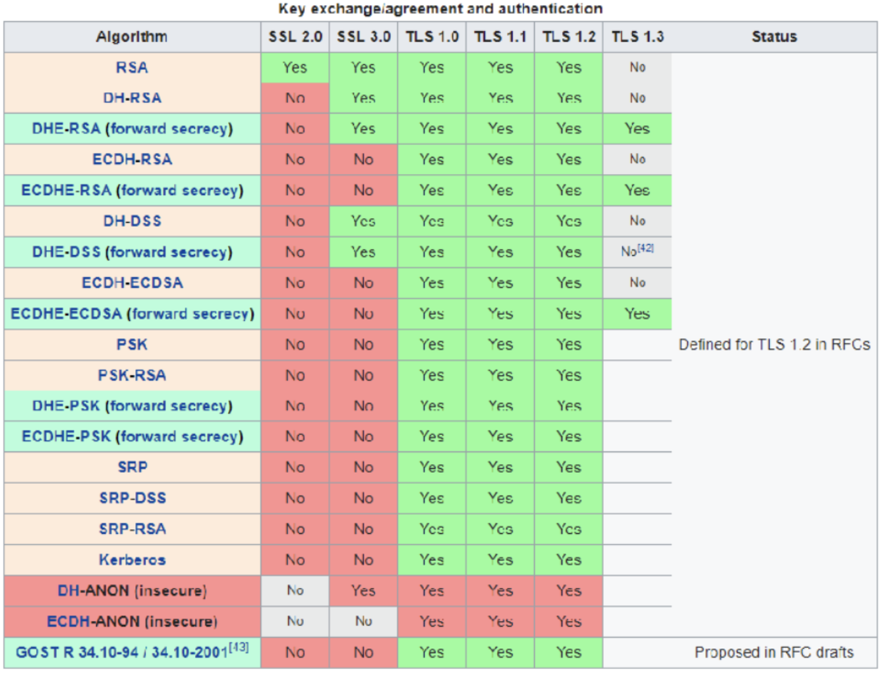882x675 pixels.
Task: Open the DH-RSA algorithm link
Action: tap(132, 98)
